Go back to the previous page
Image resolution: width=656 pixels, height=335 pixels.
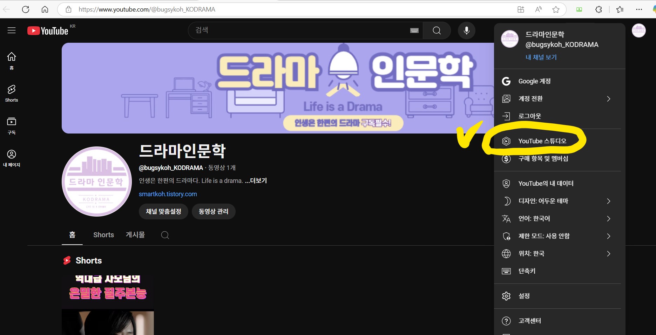6,9
